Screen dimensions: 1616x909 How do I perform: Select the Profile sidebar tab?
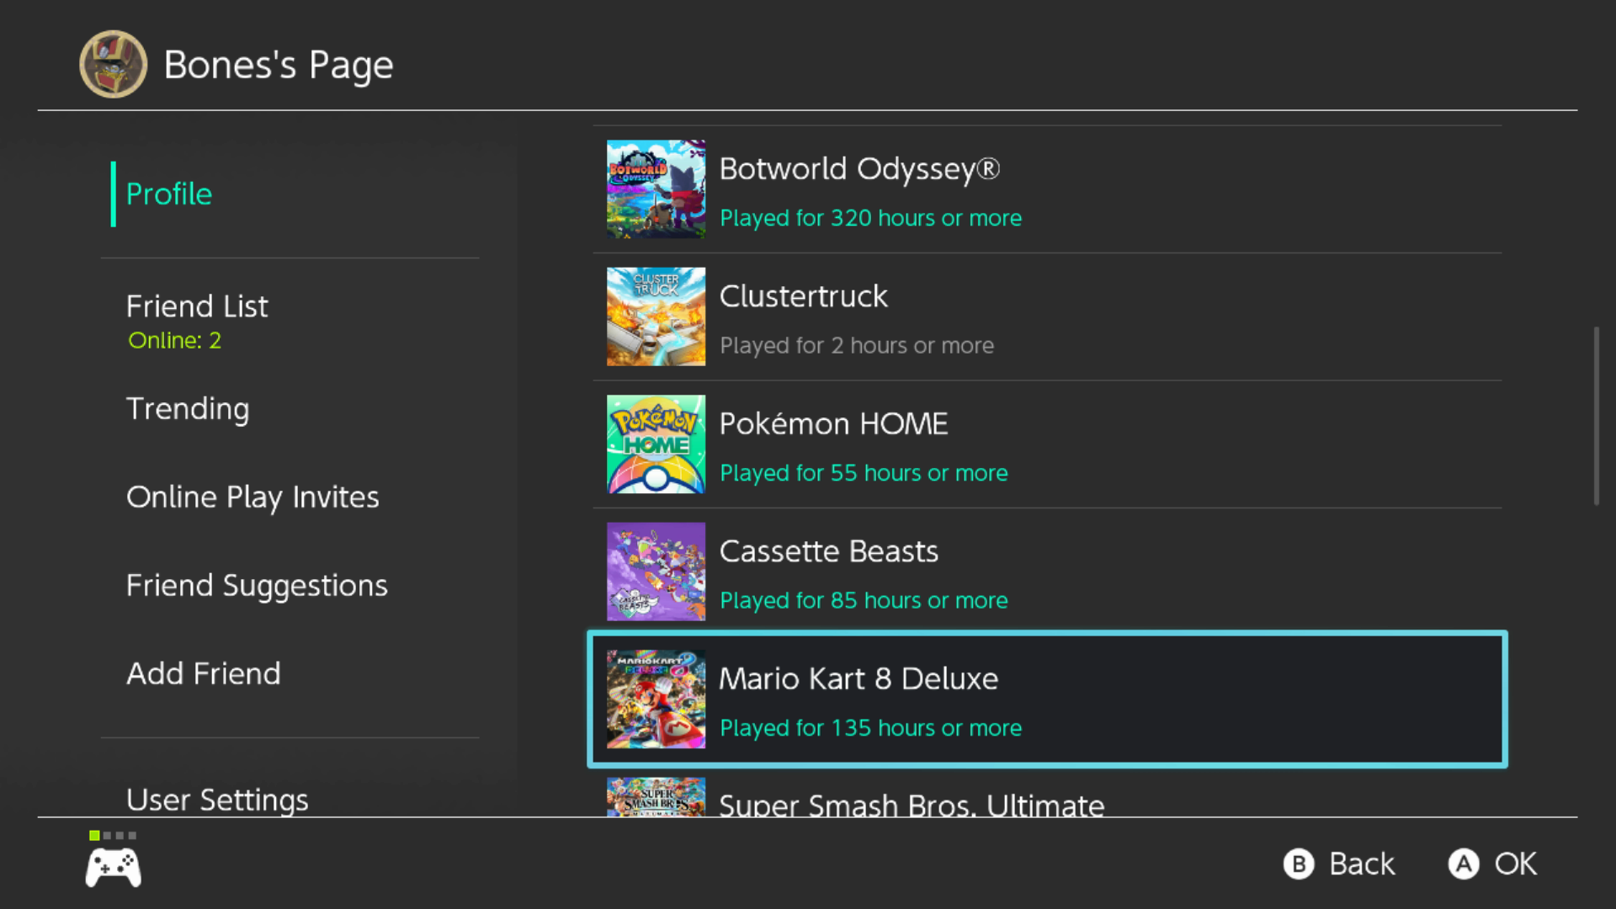coord(169,194)
